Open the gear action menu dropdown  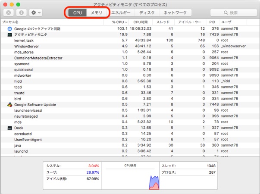[x=36, y=13]
